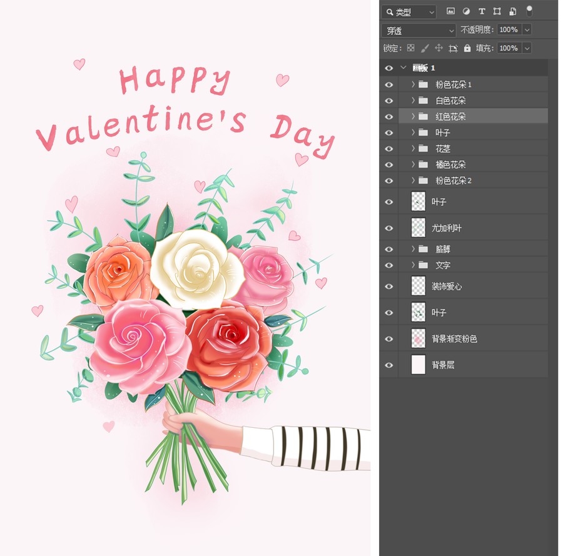Prevent artboard auto-nesting lock icon
This screenshot has height=556, width=563.
coord(453,48)
